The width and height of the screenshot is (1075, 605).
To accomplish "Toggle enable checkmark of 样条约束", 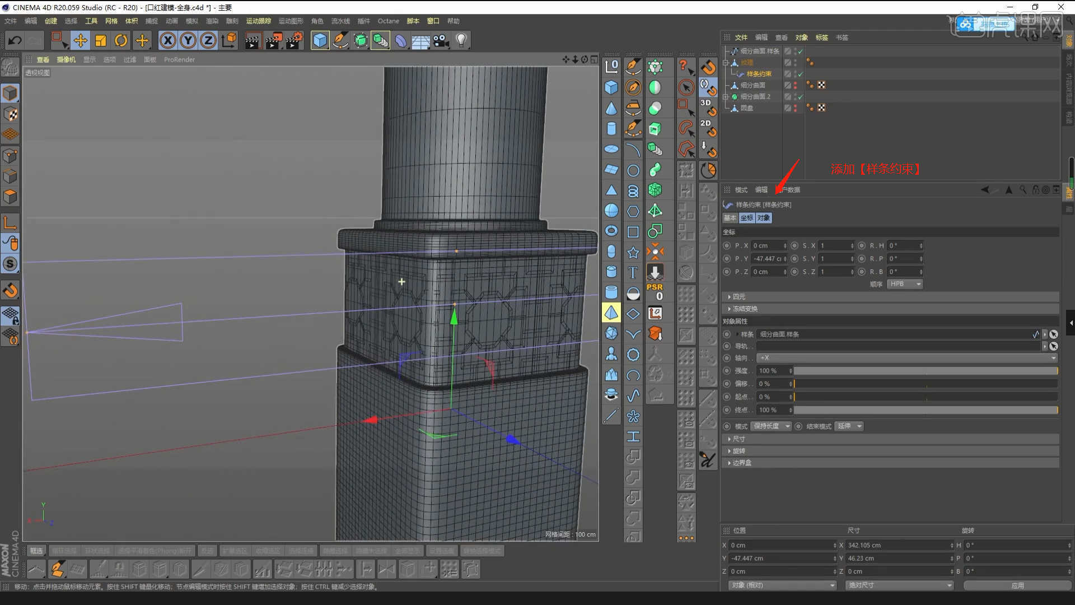I will [801, 74].
